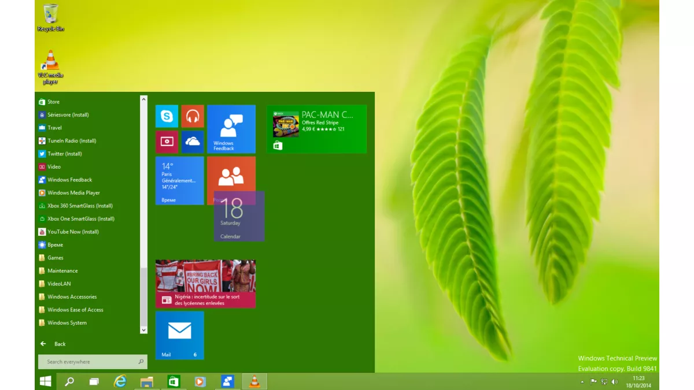Open taskbar Search magnifier

[69, 381]
